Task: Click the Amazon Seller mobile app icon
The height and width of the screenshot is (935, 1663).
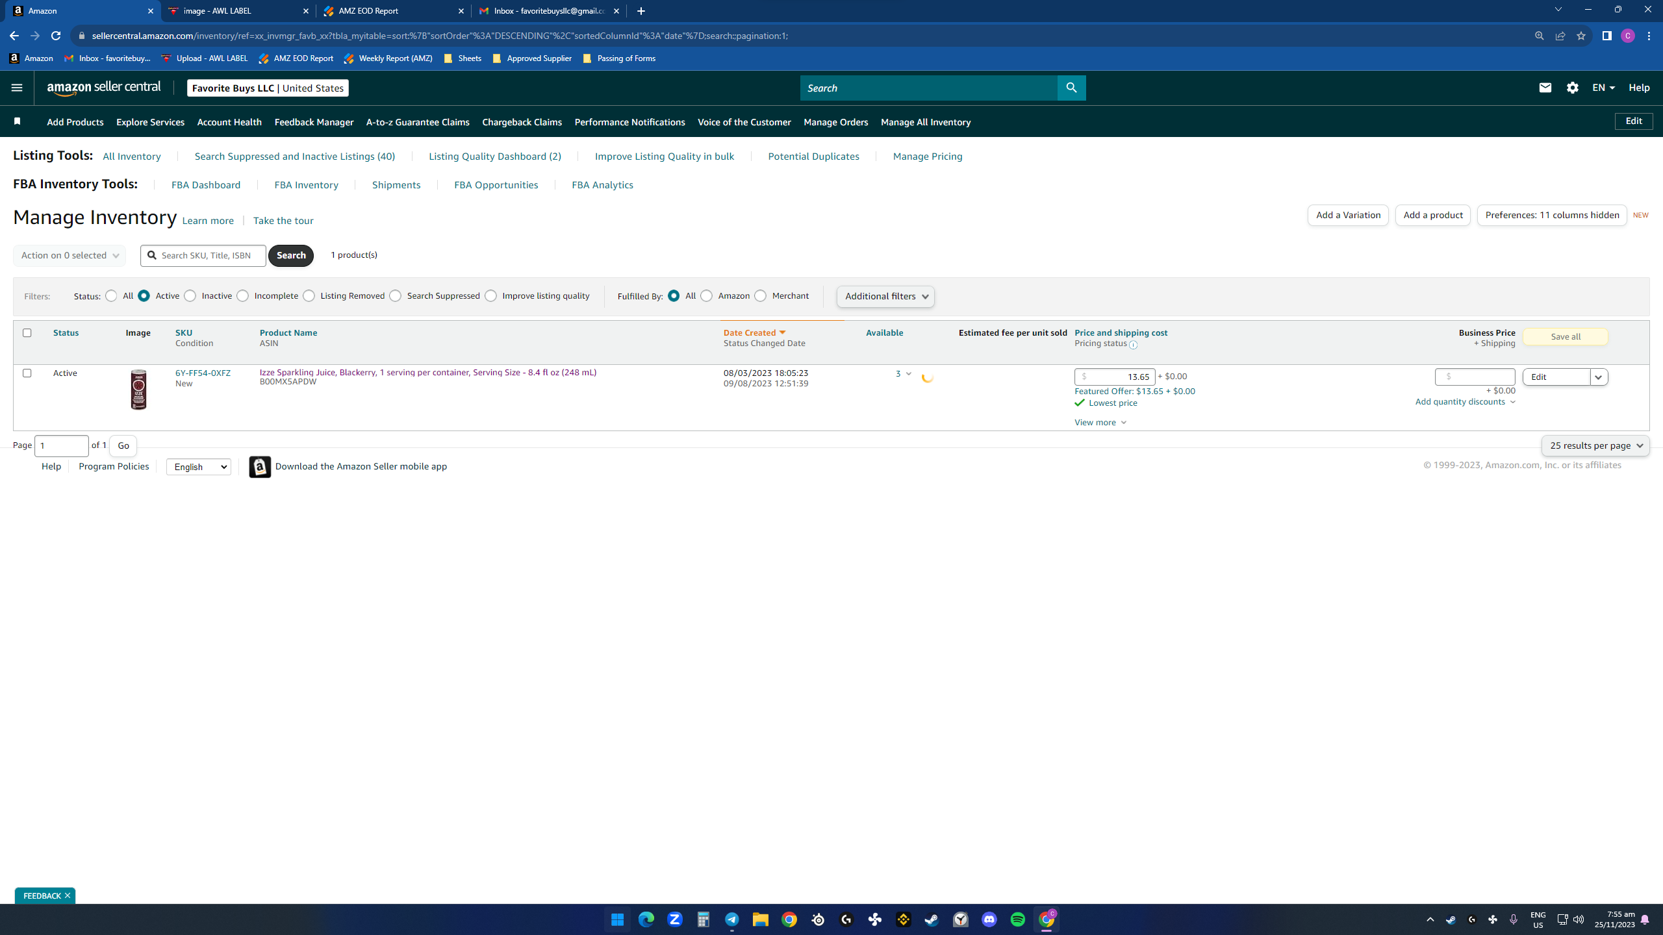Action: point(260,467)
